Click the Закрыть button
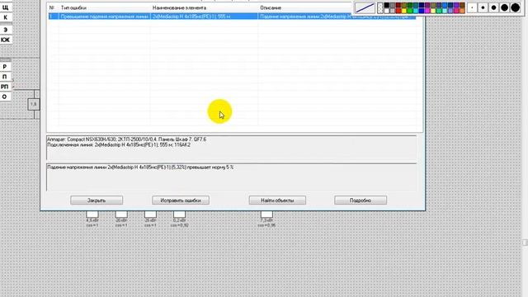Viewport: 528px width, 297px height. [97, 200]
